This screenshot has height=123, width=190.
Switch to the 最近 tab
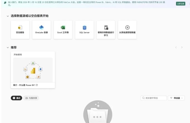click(16, 98)
